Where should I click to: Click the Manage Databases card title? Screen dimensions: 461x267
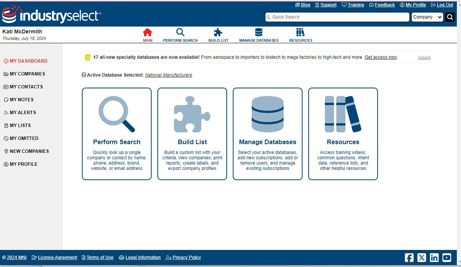(268, 142)
